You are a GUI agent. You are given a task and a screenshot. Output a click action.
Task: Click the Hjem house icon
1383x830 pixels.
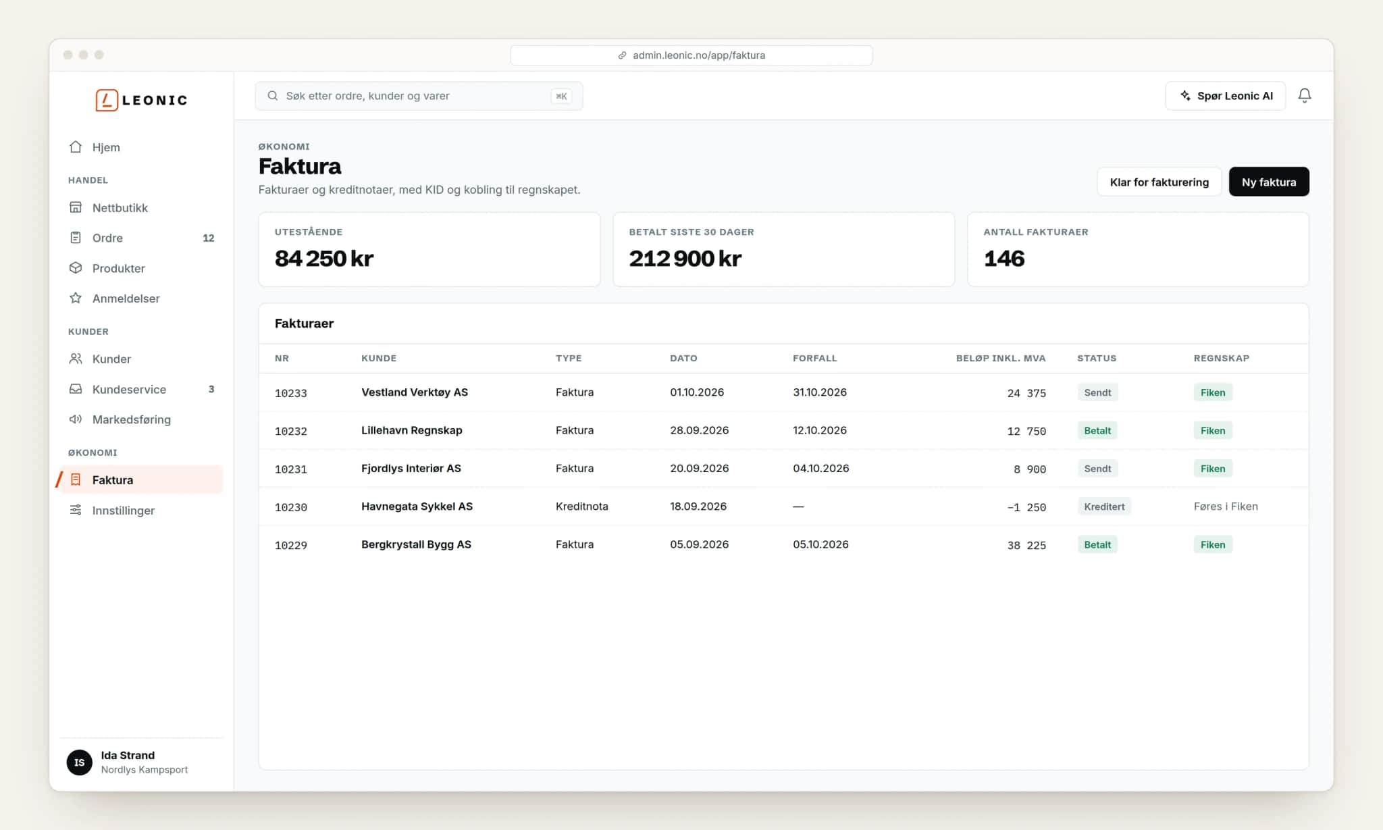click(x=76, y=147)
